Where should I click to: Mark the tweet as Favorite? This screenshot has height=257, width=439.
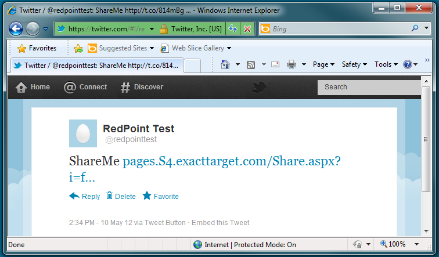[161, 196]
